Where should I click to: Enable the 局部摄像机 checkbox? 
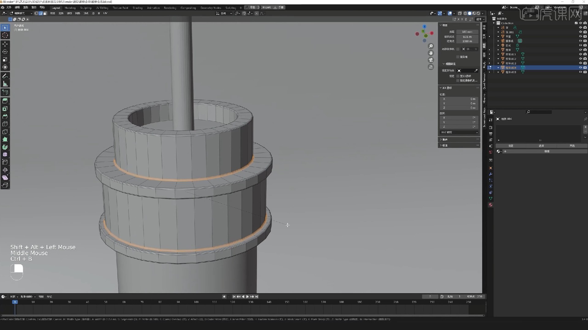click(x=458, y=49)
